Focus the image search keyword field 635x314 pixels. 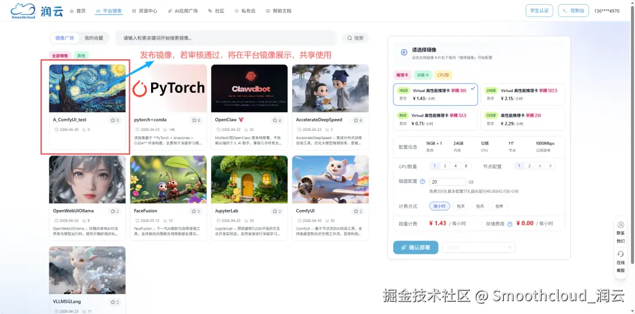click(226, 38)
